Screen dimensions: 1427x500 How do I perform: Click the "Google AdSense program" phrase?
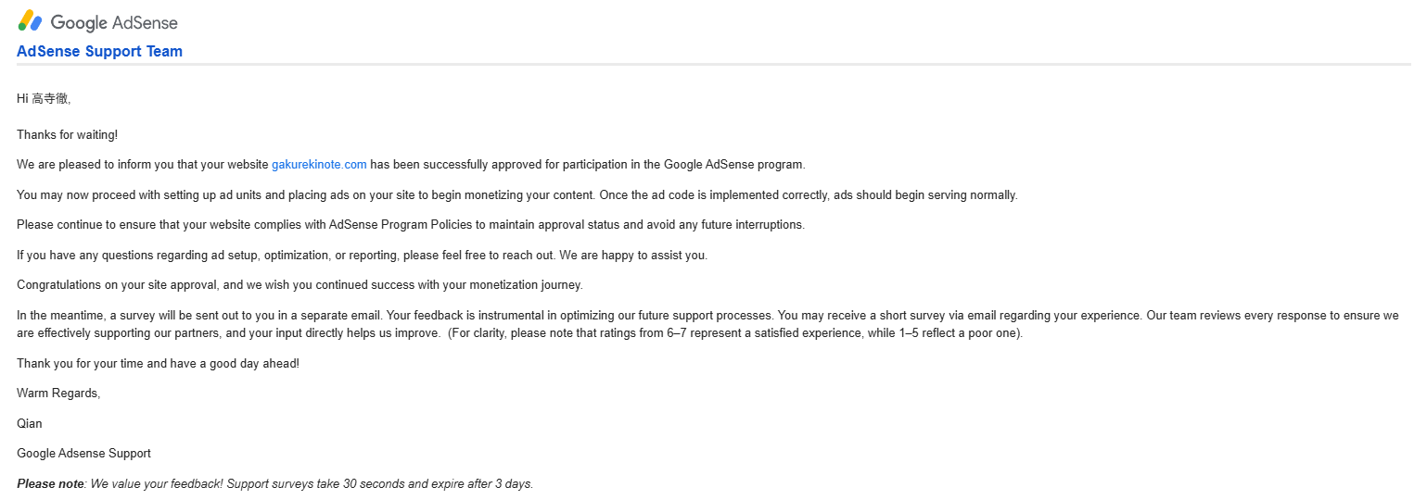coord(733,165)
